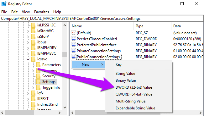Expand the iaStorAVC key
Image resolution: width=204 pixels, height=116 pixels.
(x=28, y=31)
